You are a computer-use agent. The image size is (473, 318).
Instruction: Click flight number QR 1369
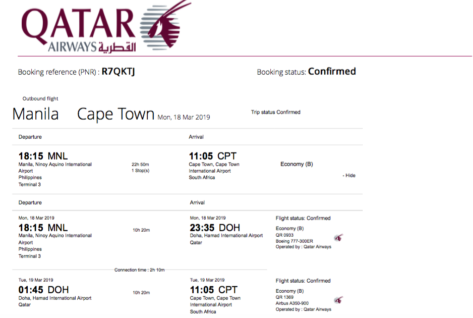coord(284,297)
